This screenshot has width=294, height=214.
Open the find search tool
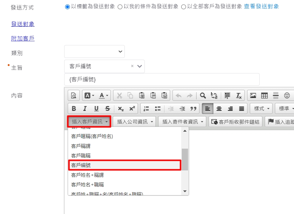(203, 96)
